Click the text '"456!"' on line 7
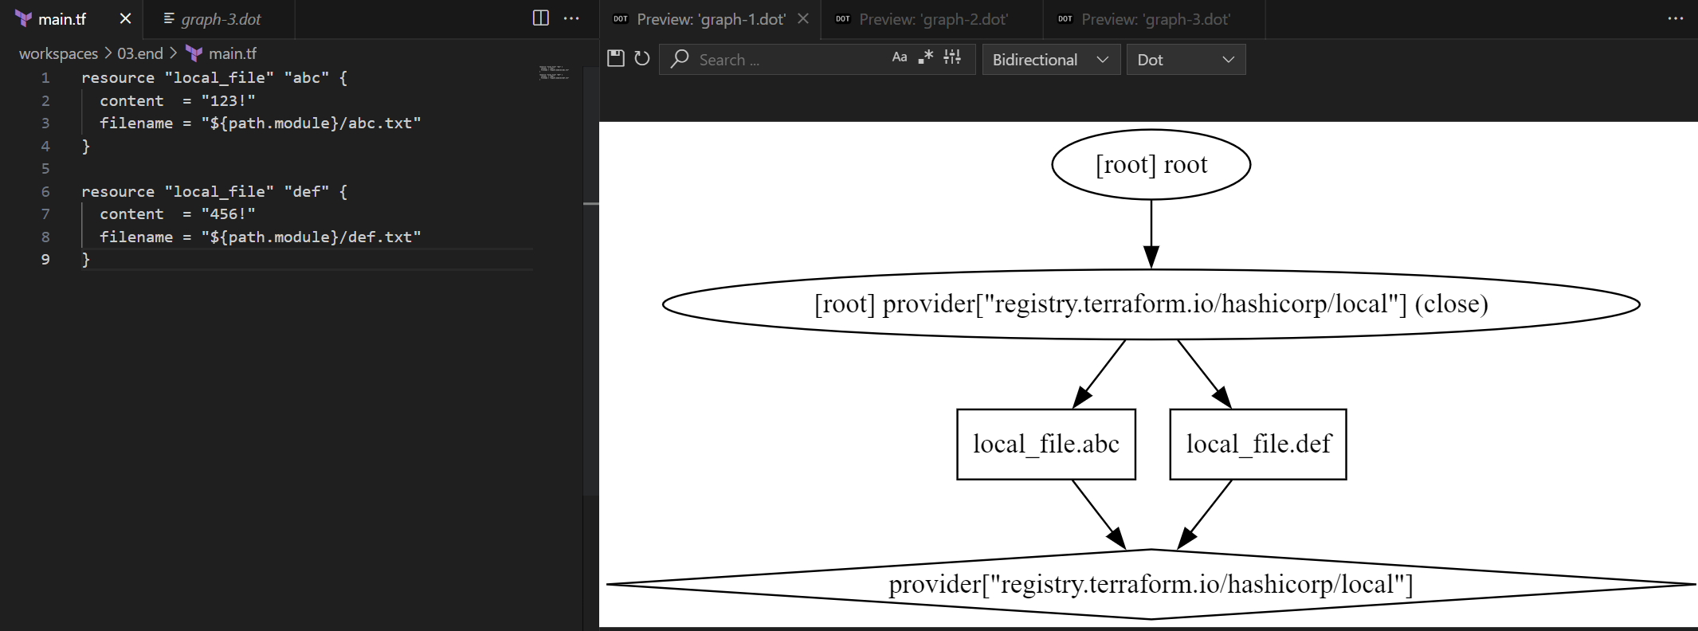 pyautogui.click(x=229, y=214)
